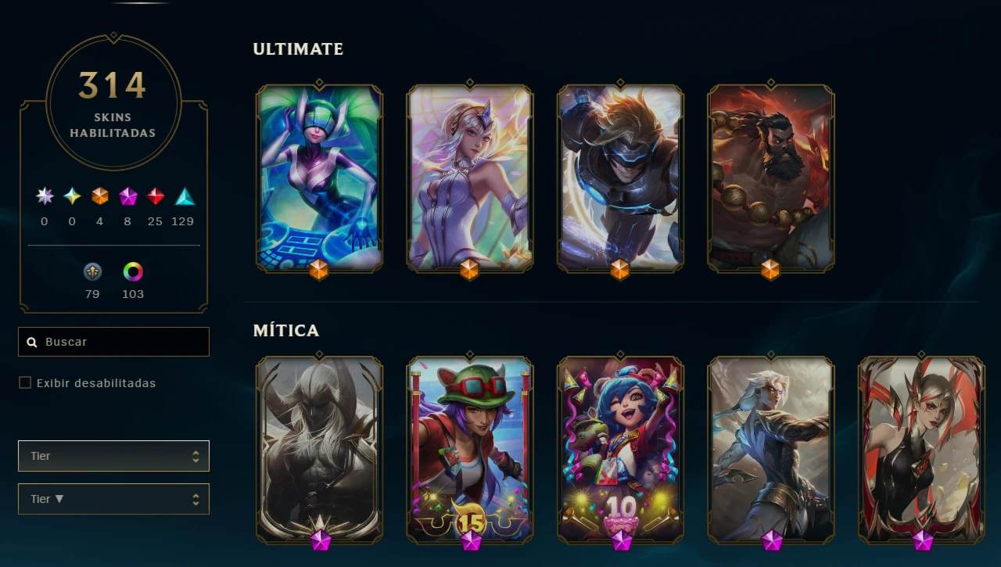Screen dimensions: 1001x567
Task: Click the magnifying glass search icon
Action: click(x=32, y=342)
